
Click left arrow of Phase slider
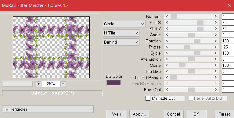[x=167, y=47]
